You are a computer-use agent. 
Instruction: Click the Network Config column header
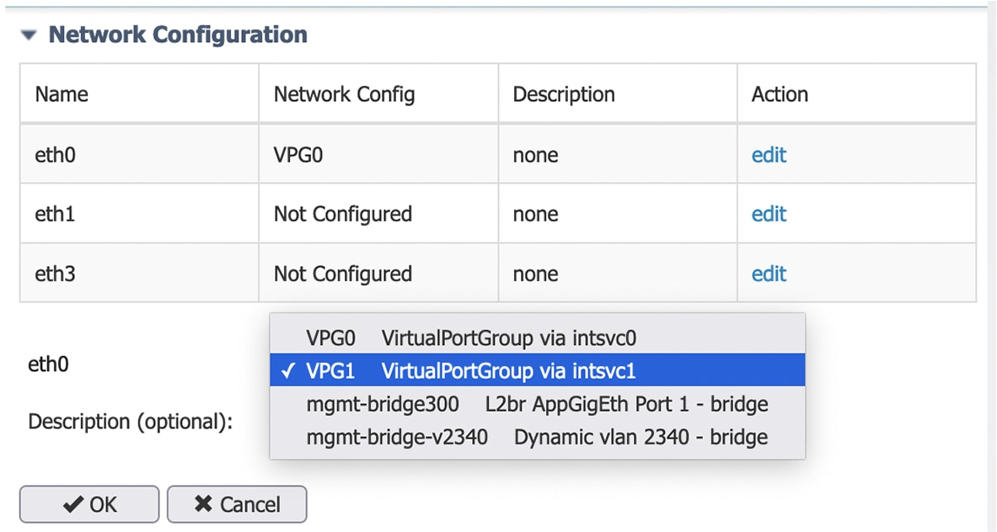click(x=344, y=94)
